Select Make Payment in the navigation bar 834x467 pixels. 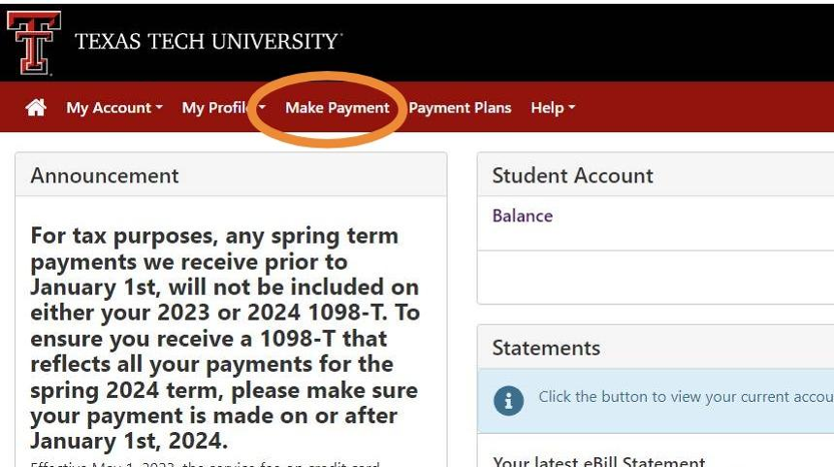337,108
